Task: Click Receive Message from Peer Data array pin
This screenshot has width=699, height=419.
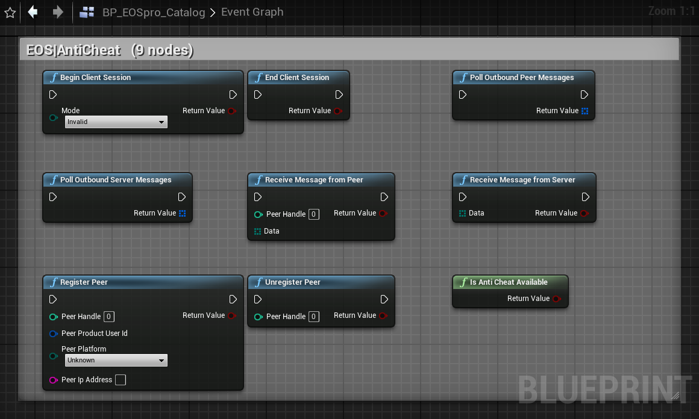Action: [x=258, y=231]
